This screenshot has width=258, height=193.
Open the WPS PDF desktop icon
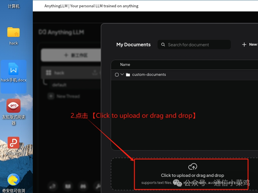13,143
